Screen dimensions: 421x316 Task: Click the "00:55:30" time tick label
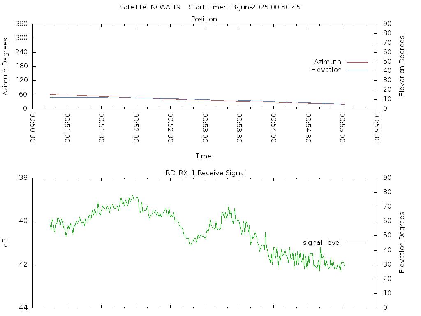click(x=377, y=128)
